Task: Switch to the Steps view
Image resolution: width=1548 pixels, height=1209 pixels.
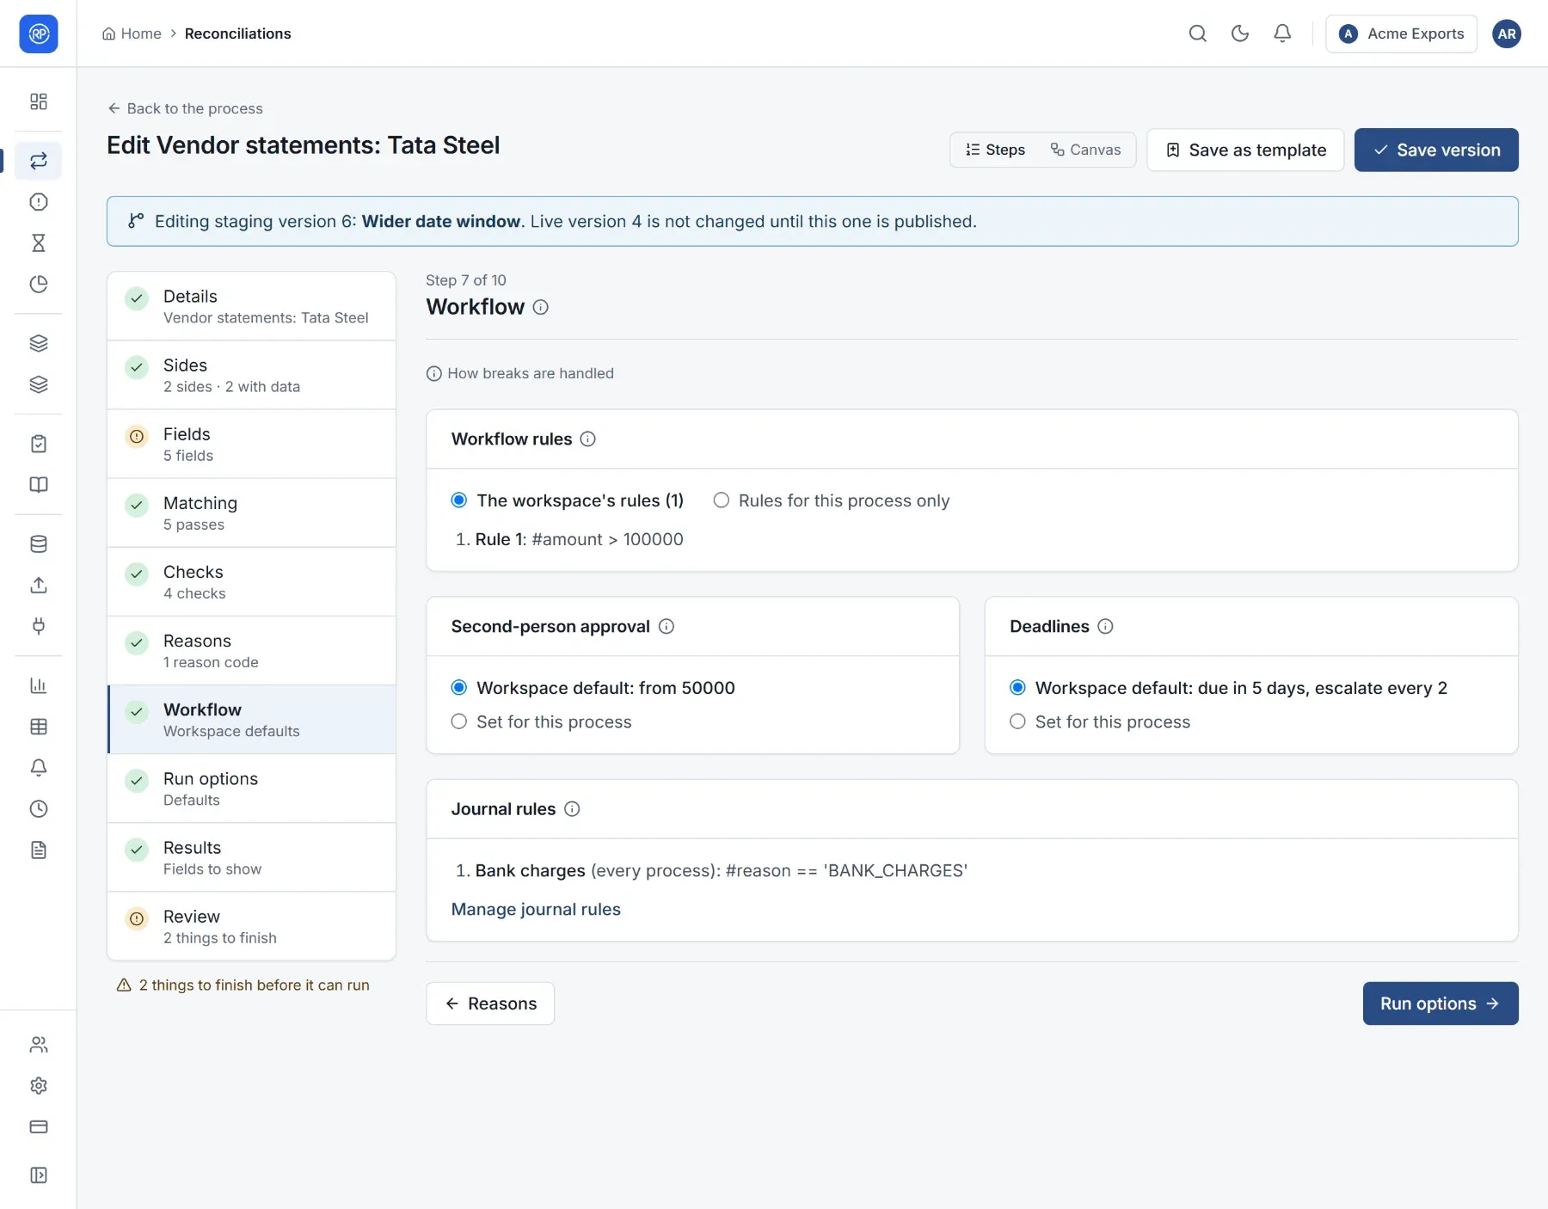Action: pos(995,150)
